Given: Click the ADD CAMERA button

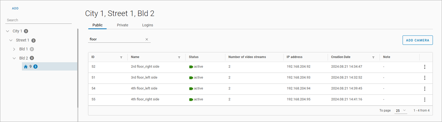Looking at the screenshot, I should 417,40.
